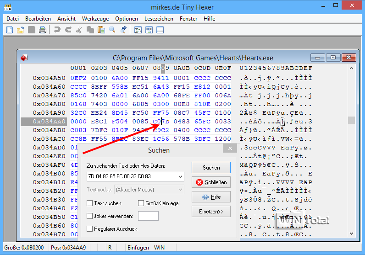This screenshot has width=365, height=255.
Task: Maximize the Hearts.exe document window
Action: coord(333,58)
